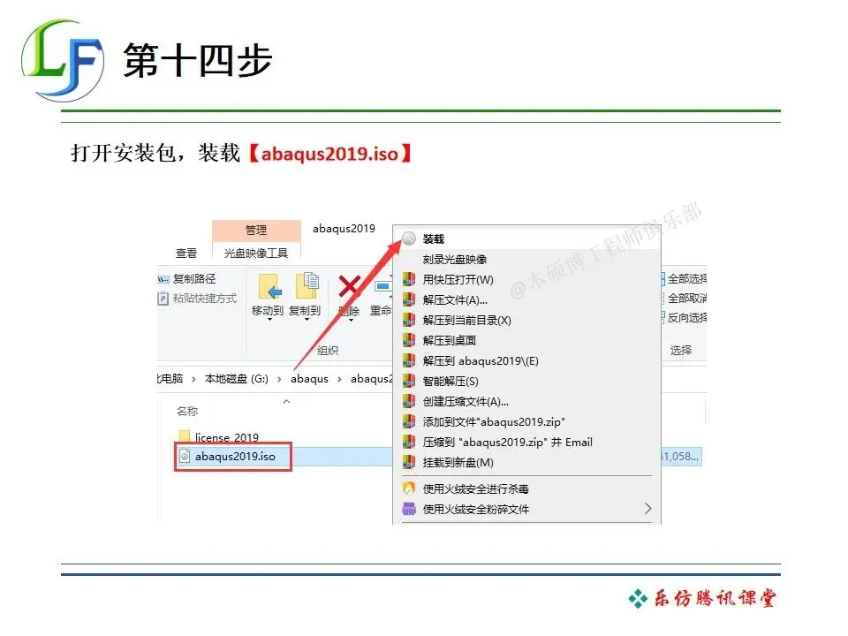Choose 解压到当前目录(X)
This screenshot has width=848, height=636.
(527, 320)
